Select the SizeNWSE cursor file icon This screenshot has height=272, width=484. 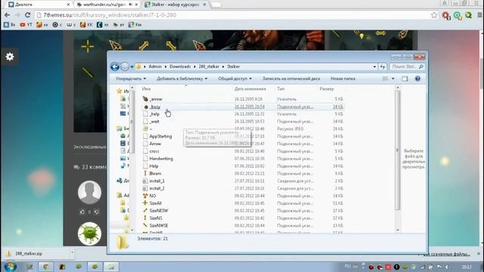point(145,225)
